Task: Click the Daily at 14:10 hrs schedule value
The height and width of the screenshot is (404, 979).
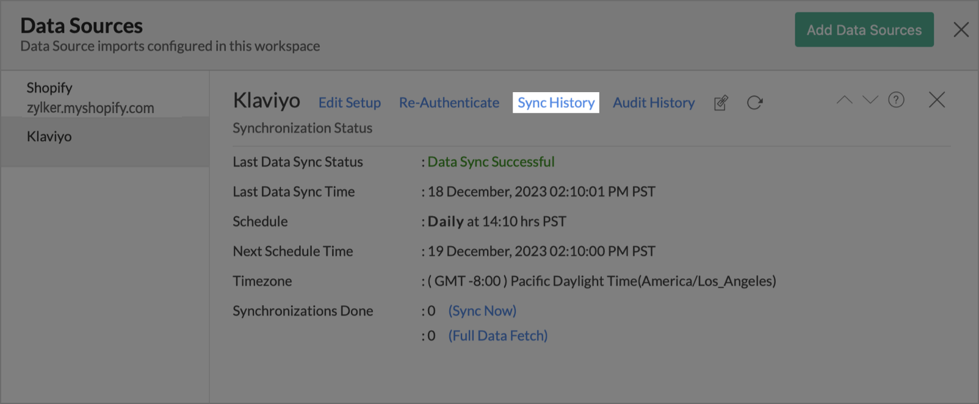Action: click(x=497, y=222)
